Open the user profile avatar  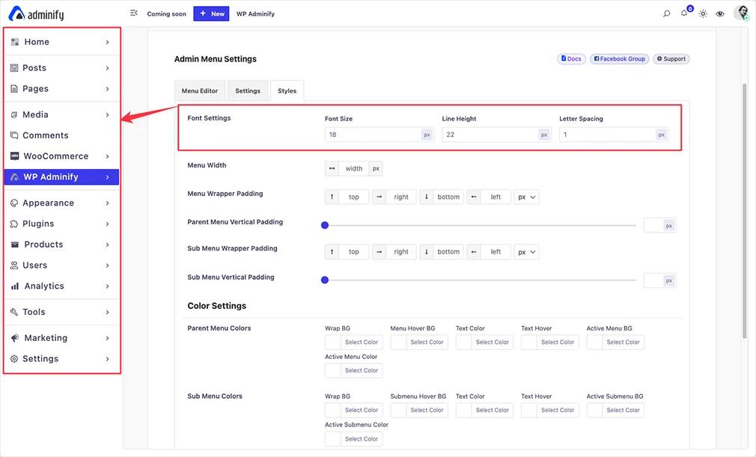tap(741, 13)
